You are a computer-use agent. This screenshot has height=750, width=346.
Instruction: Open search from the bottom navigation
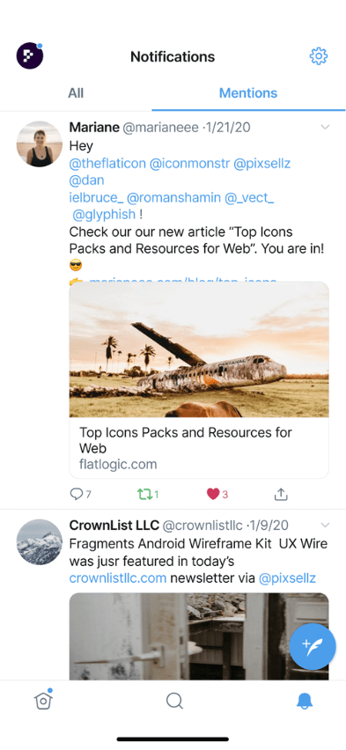[x=174, y=702]
